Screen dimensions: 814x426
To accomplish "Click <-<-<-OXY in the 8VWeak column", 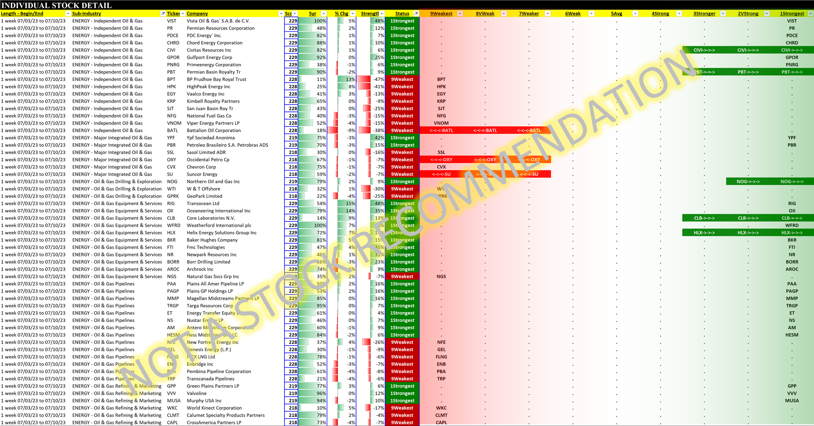I will 485,160.
